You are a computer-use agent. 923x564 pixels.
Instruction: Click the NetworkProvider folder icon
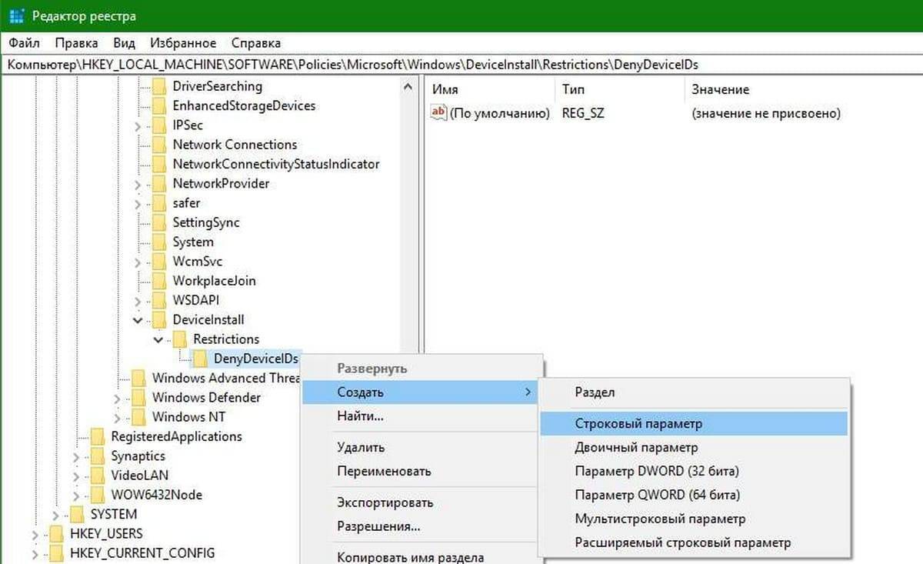click(159, 183)
